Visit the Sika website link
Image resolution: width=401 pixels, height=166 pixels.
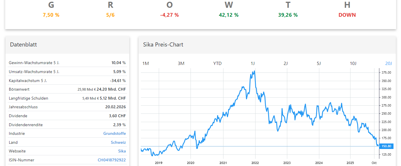point(122,151)
